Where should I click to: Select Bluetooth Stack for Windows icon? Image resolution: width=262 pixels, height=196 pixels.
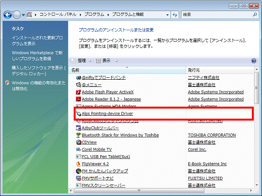click(79, 135)
